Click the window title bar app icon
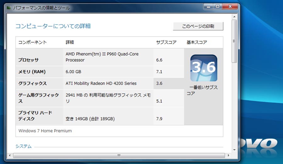The height and width of the screenshot is (164, 283). [9, 8]
